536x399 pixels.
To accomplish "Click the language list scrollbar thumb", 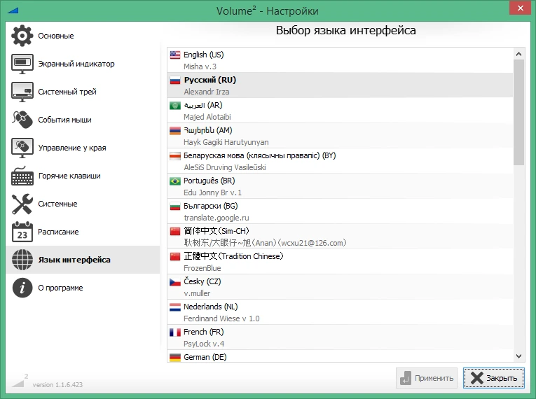I will [x=518, y=113].
